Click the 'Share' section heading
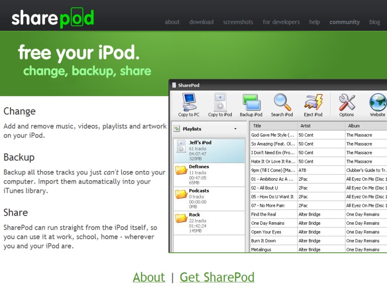This screenshot has width=387, height=290. tap(15, 213)
